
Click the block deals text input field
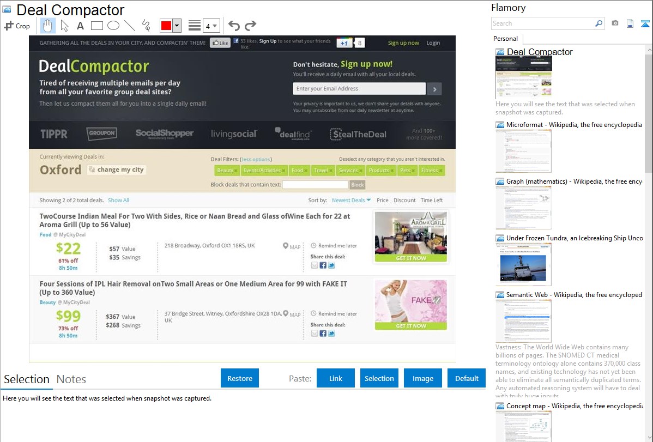(x=315, y=185)
